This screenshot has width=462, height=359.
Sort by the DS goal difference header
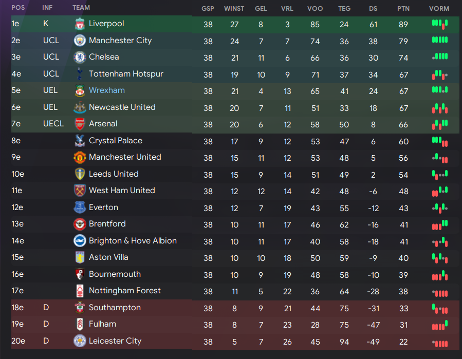[373, 9]
